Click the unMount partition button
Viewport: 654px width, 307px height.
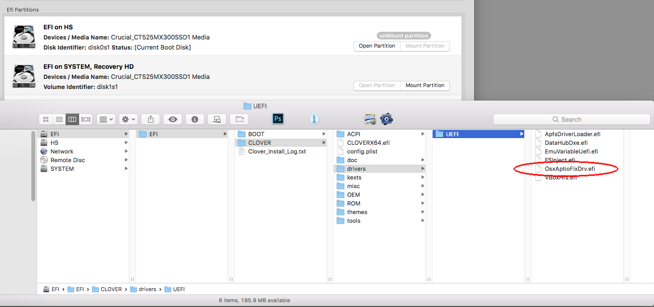click(404, 36)
